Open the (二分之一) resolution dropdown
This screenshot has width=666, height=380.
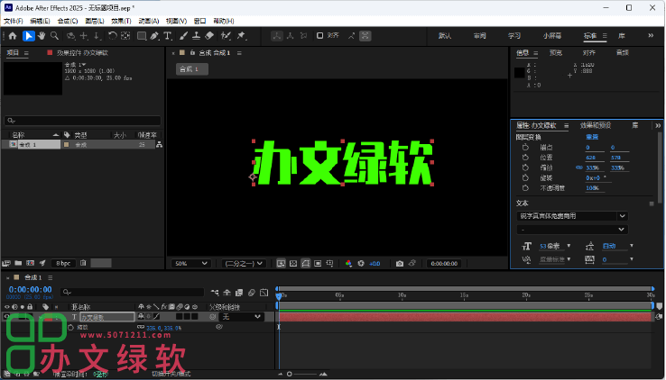click(244, 264)
